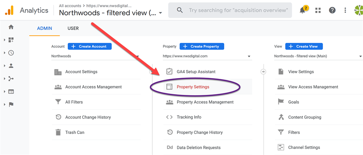Expand the Behavior sidebar section arrow
Viewport: 363px width, 155px height.
point(4,91)
